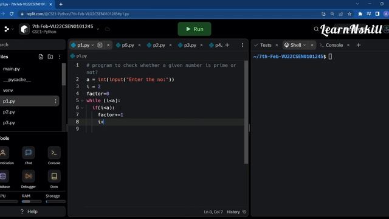
Task: Click the browser address bar URL
Action: click(78, 14)
